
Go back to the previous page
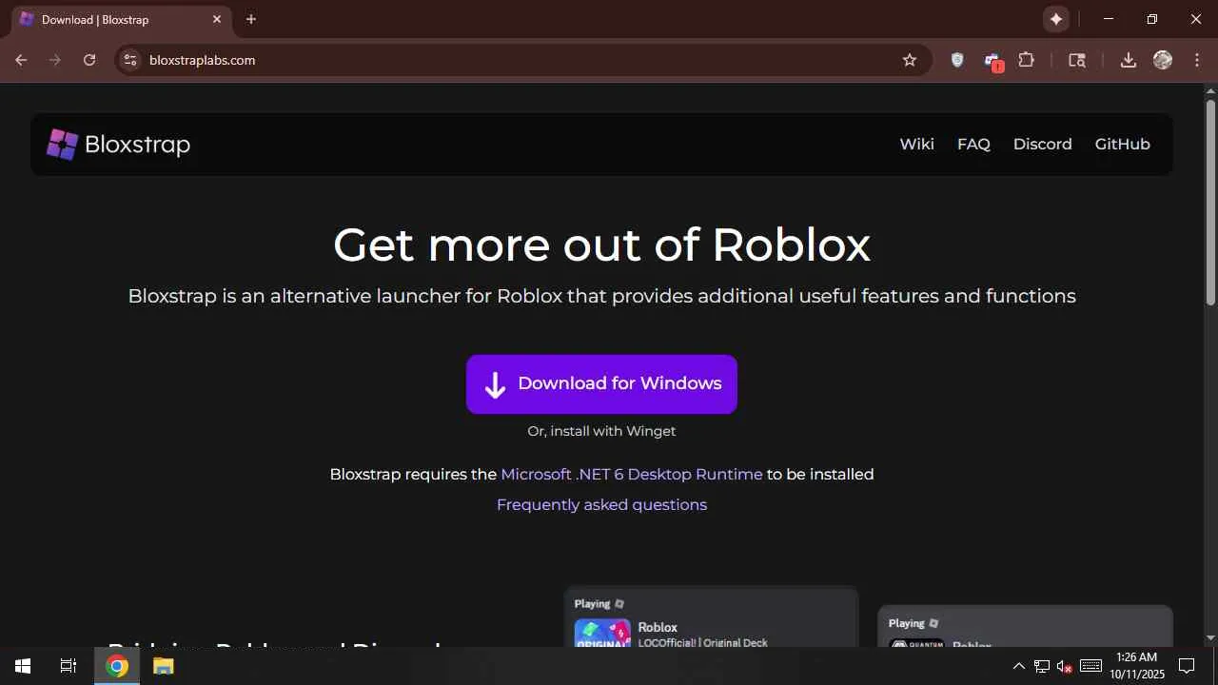pos(21,60)
